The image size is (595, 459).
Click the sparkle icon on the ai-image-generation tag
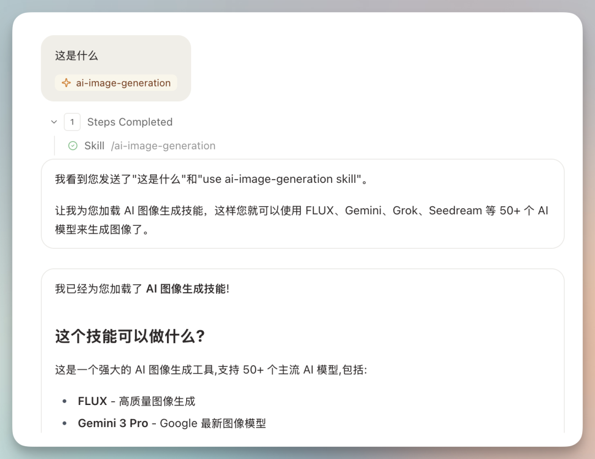point(66,83)
